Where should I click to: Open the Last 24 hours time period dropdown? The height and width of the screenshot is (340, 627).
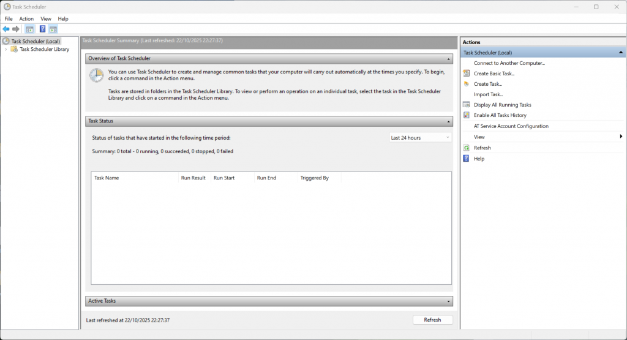tap(420, 138)
